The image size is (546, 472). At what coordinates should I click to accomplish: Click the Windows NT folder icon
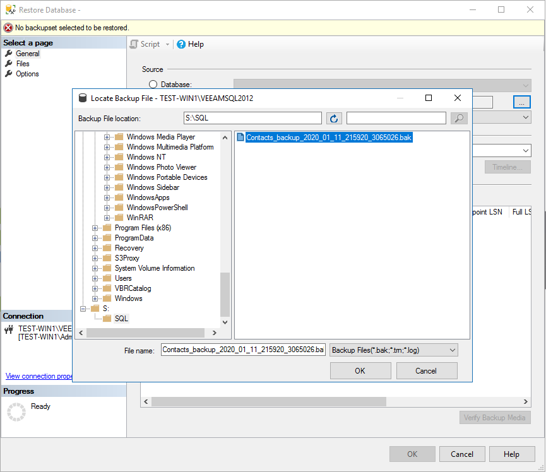pos(119,157)
